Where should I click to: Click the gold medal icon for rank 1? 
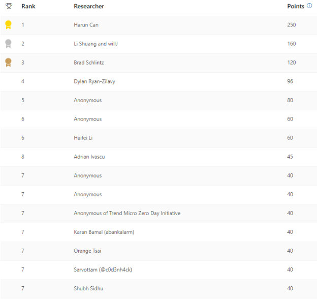(x=8, y=24)
